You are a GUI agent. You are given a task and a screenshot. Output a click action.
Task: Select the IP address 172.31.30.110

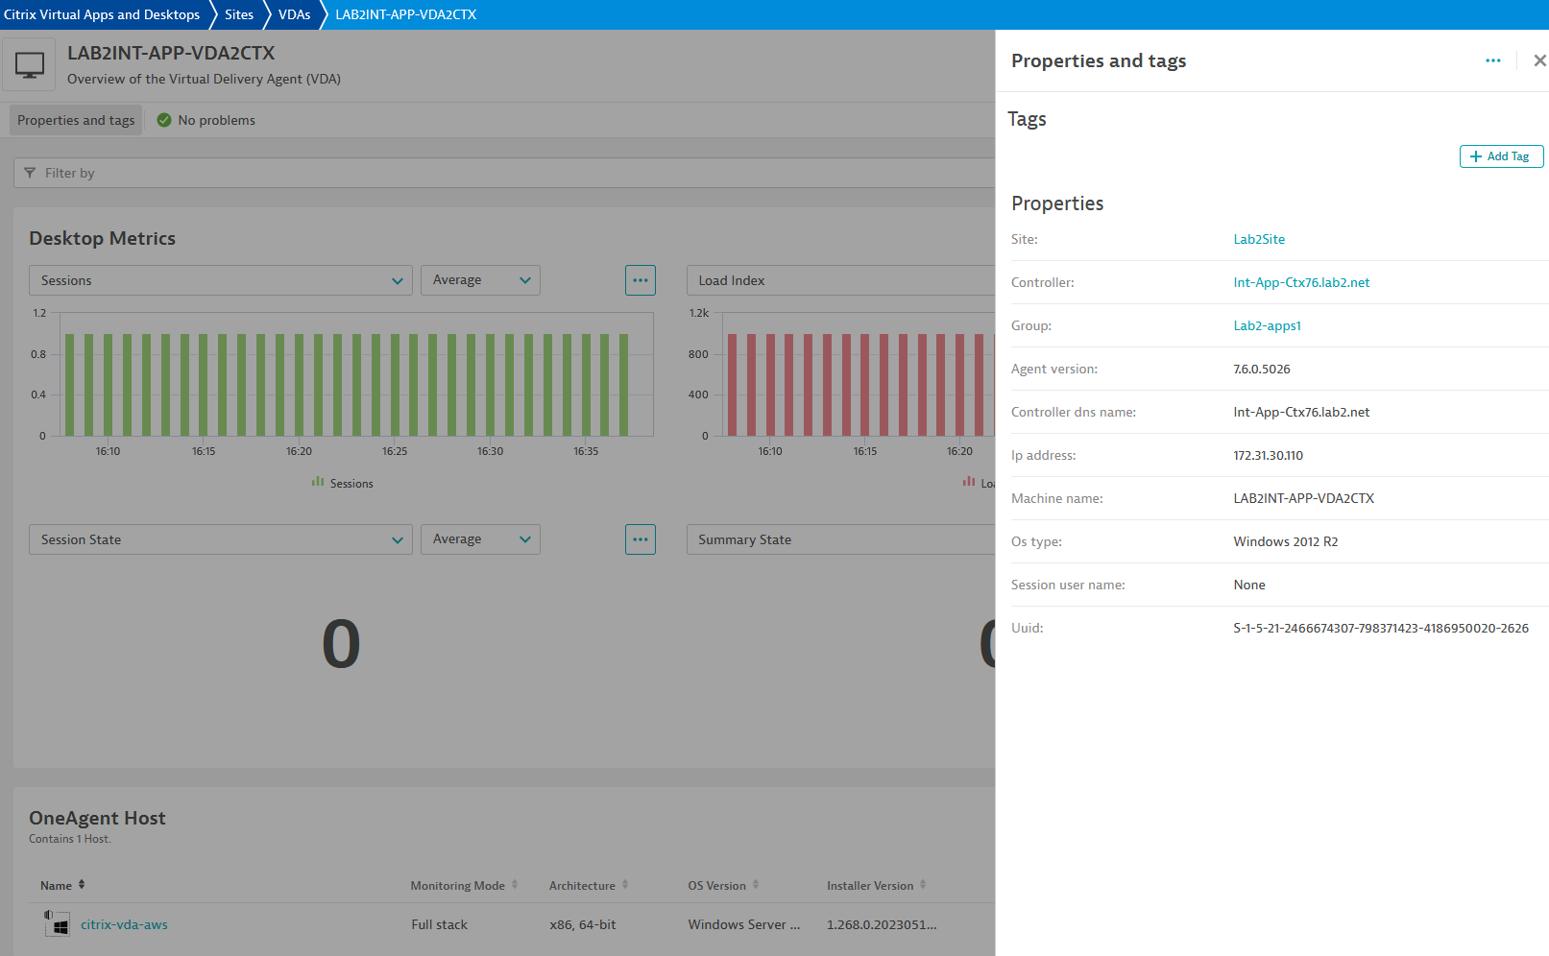[x=1268, y=455]
